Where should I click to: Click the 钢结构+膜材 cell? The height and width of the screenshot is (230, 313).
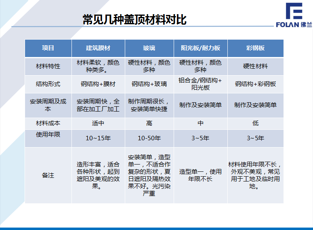(98, 84)
